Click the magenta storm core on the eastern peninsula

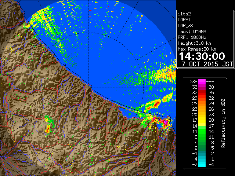[x=165, y=122]
